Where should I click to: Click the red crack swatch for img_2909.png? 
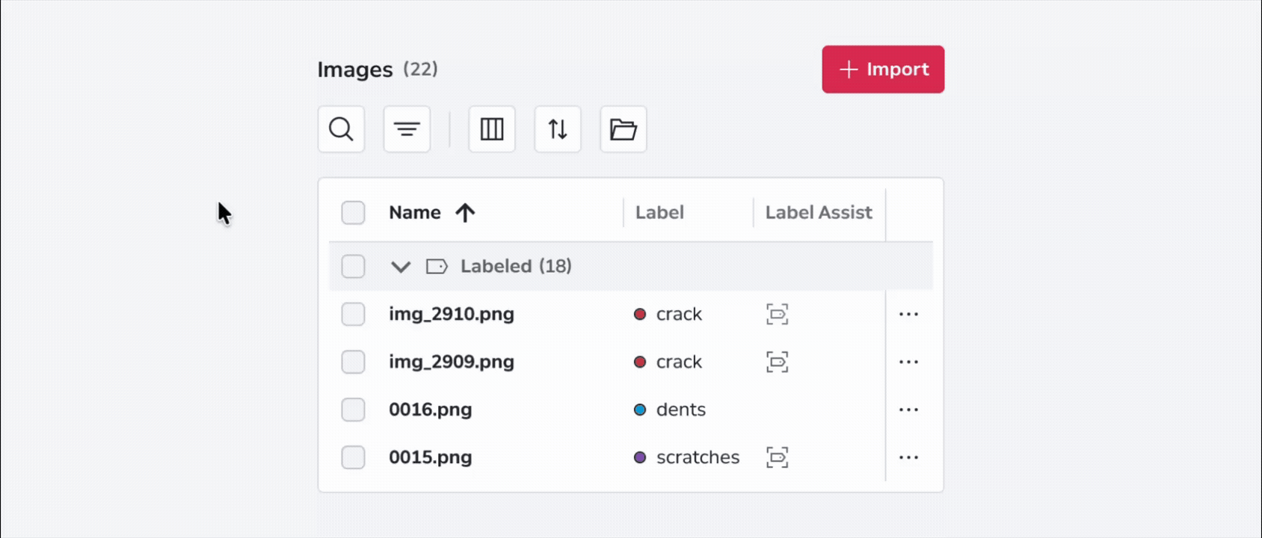click(640, 362)
